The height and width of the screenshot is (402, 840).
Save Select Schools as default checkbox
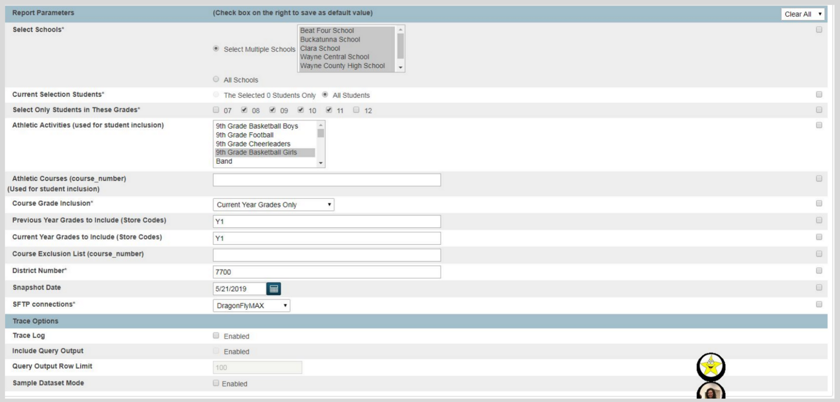click(x=819, y=30)
